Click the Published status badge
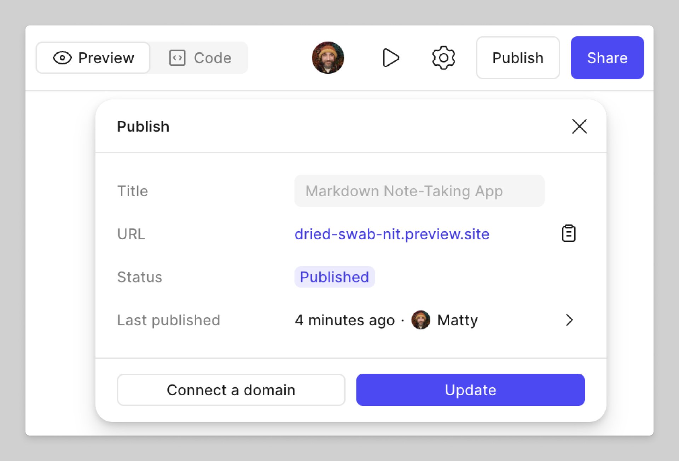Image resolution: width=679 pixels, height=461 pixels. pyautogui.click(x=335, y=277)
